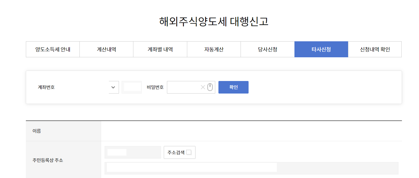Viewport: 419px width, 178px height.
Task: Open the 신청내역 확인 tab
Action: [375, 49]
